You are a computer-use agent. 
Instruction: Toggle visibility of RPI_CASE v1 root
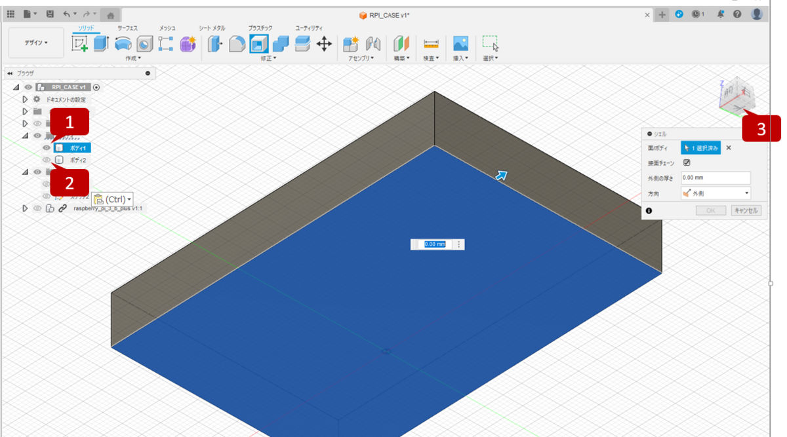pyautogui.click(x=28, y=86)
